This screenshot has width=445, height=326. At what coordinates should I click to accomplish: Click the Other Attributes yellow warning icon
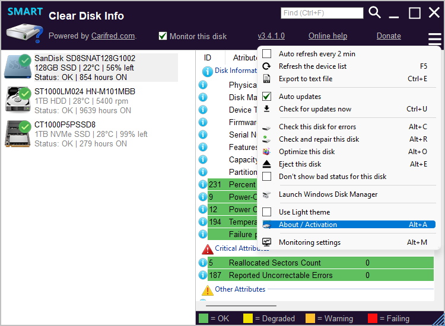[x=208, y=290]
